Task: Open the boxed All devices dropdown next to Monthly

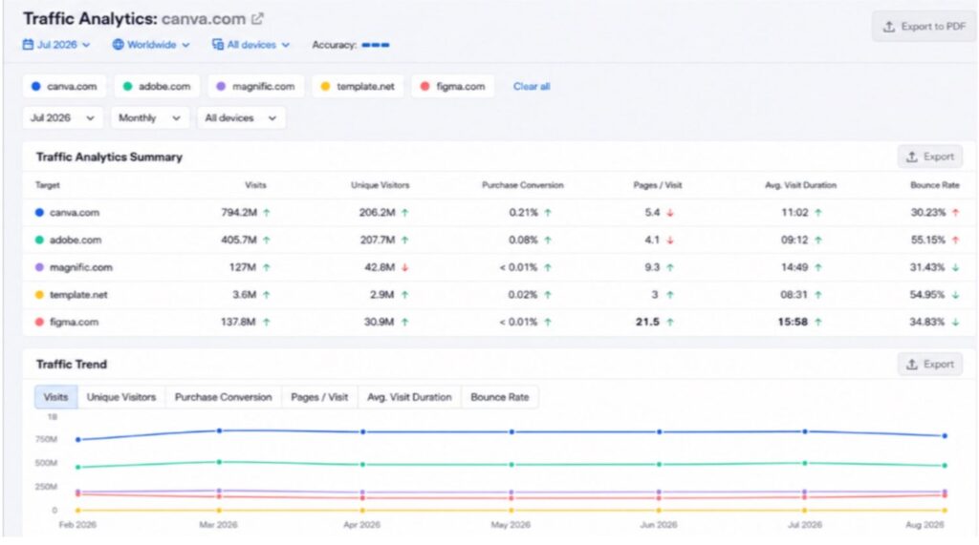Action: click(x=241, y=117)
